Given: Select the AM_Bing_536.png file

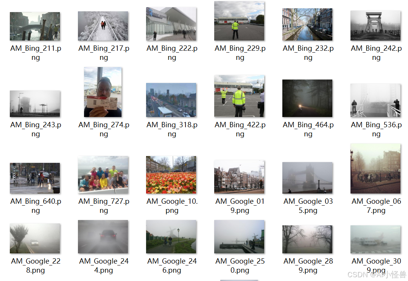Looking at the screenshot, I should point(375,100).
